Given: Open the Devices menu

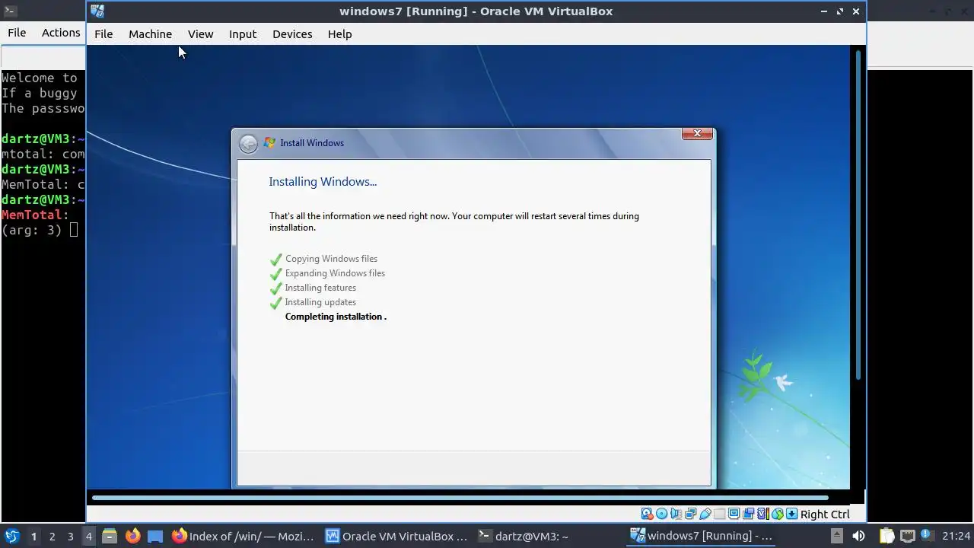Looking at the screenshot, I should [292, 33].
